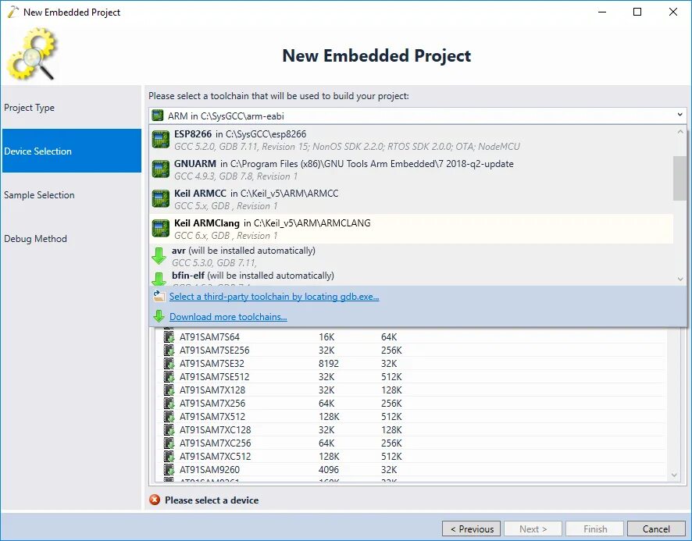Click the Keil ARMCC toolchain chip icon

pos(161,198)
